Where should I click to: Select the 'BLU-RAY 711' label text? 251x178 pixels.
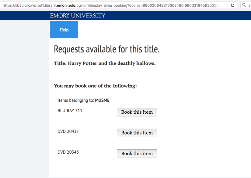pyautogui.click(x=70, y=111)
